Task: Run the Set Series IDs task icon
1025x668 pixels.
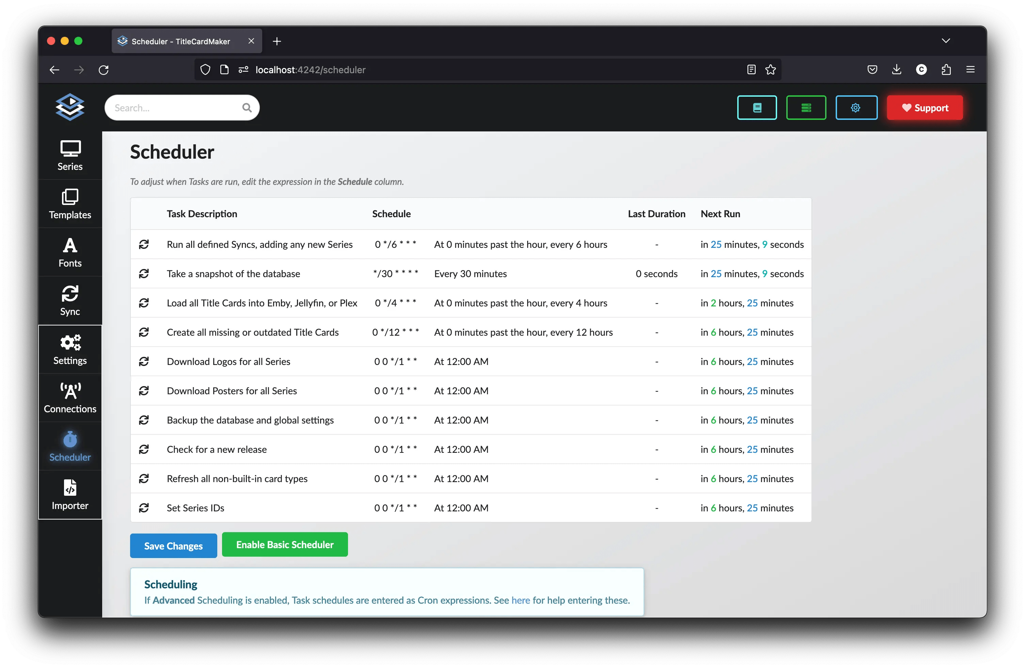Action: 144,508
